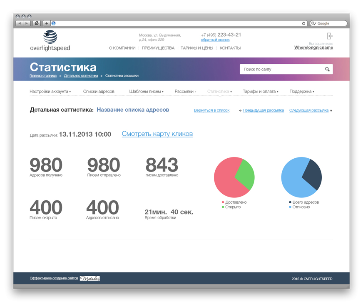Image resolution: width=363 pixels, height=302 pixels.
Task: Expand 'Статистика' dropdown
Action: [x=219, y=92]
